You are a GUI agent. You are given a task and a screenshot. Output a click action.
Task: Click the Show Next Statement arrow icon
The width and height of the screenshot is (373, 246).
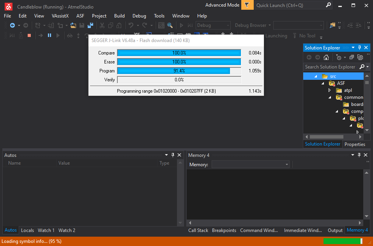click(41, 36)
